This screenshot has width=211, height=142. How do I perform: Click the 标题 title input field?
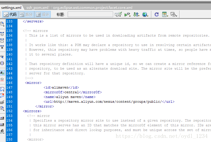pos(90,14)
